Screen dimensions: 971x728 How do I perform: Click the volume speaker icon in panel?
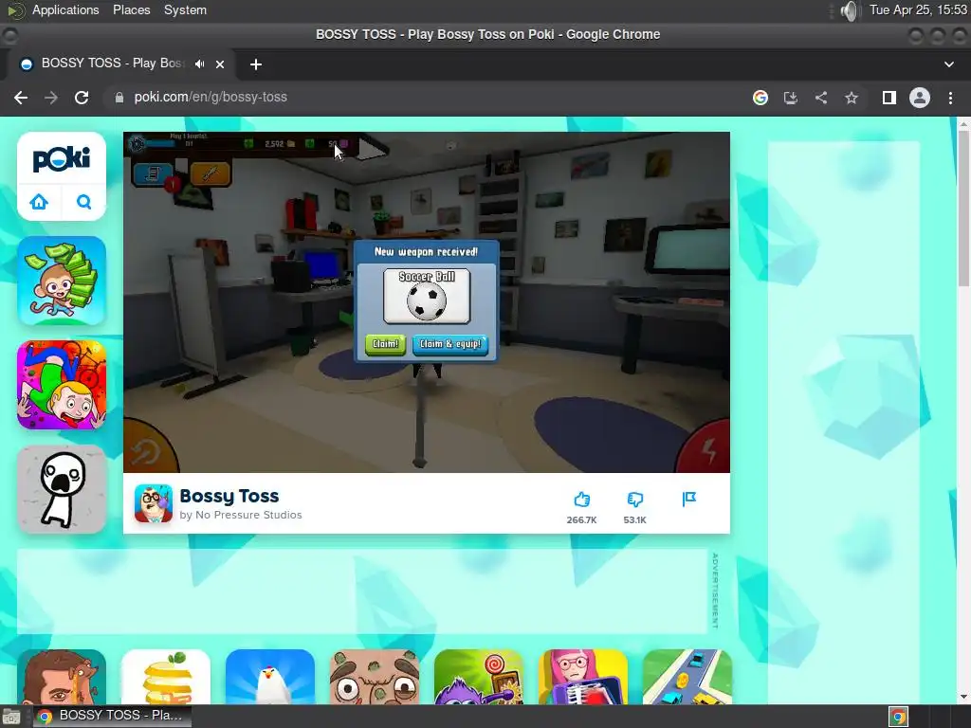pos(851,10)
